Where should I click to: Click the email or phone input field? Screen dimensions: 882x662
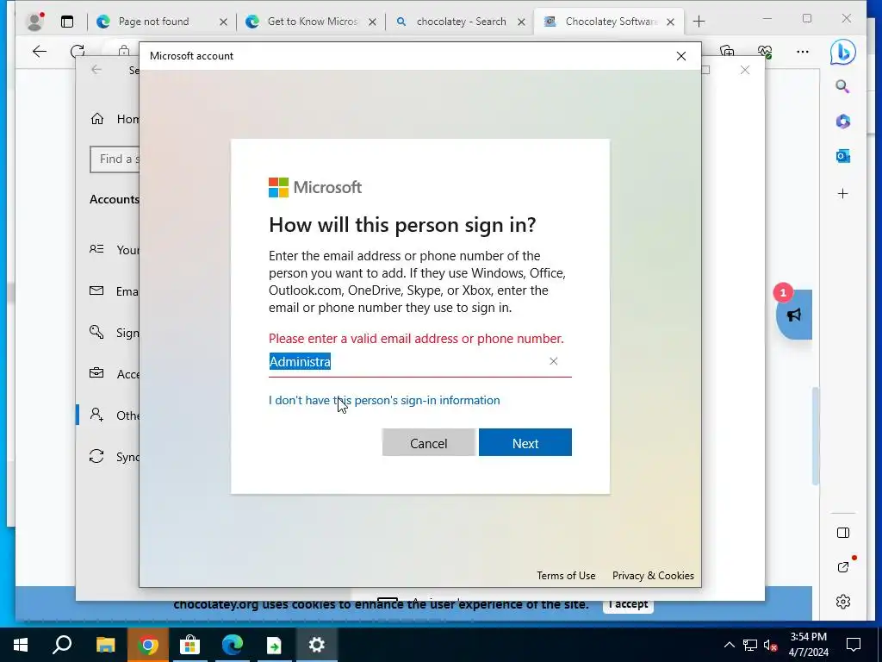coord(419,361)
